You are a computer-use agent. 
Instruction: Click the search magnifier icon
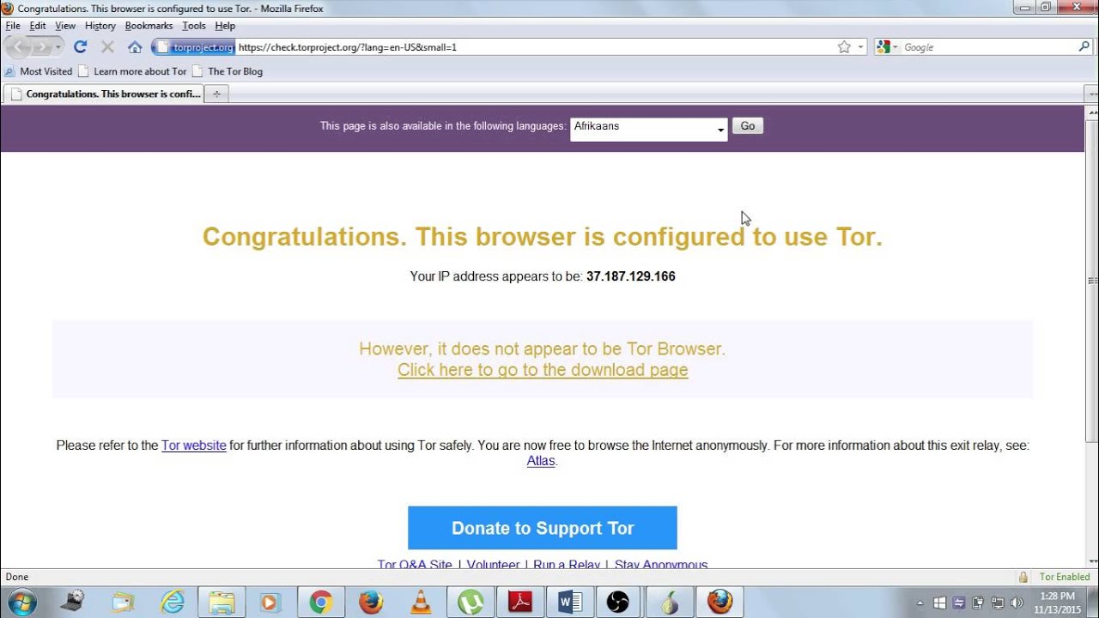pos(1084,47)
